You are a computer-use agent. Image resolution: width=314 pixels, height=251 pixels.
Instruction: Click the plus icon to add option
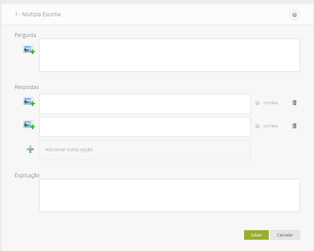30,149
